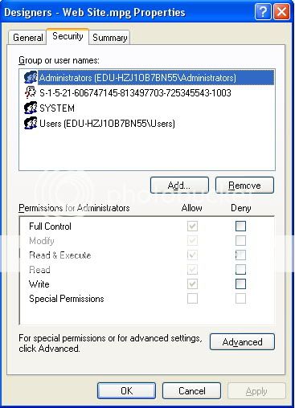Check Deny for Read permission
Screen dimensions: 295x408
240,269
